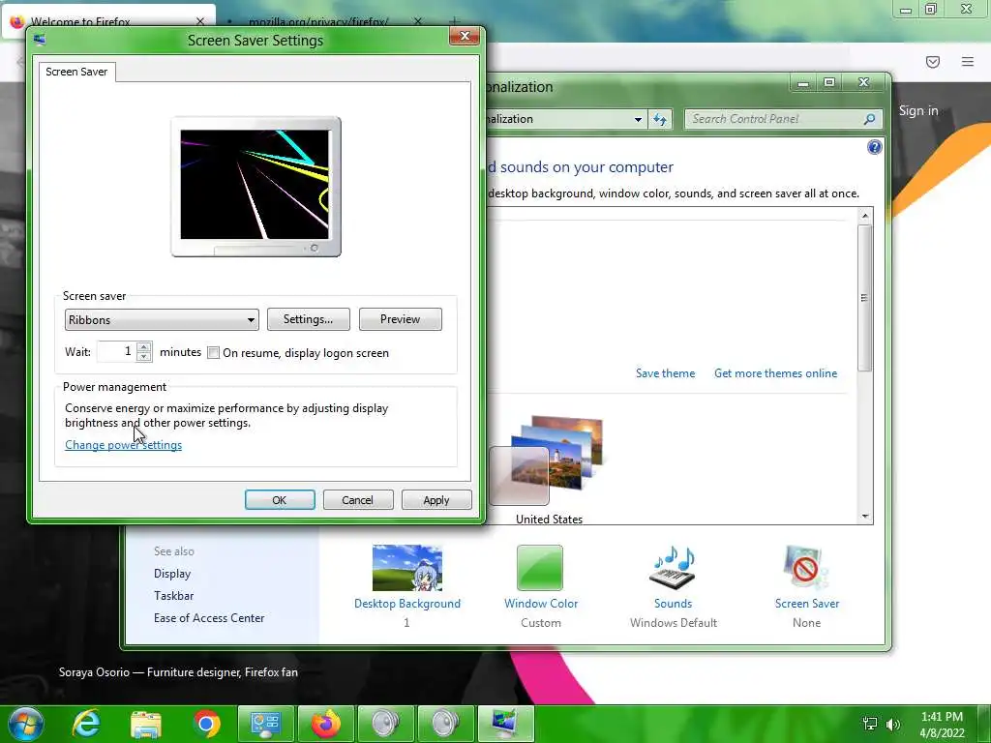Click the themes list scroll up arrow
Image resolution: width=991 pixels, height=743 pixels.
[864, 216]
